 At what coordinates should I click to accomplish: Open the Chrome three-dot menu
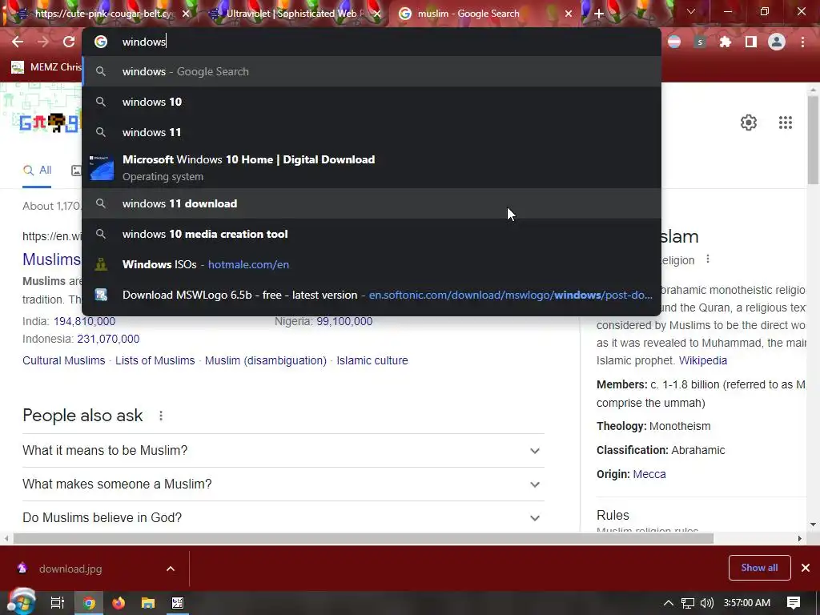click(x=802, y=42)
